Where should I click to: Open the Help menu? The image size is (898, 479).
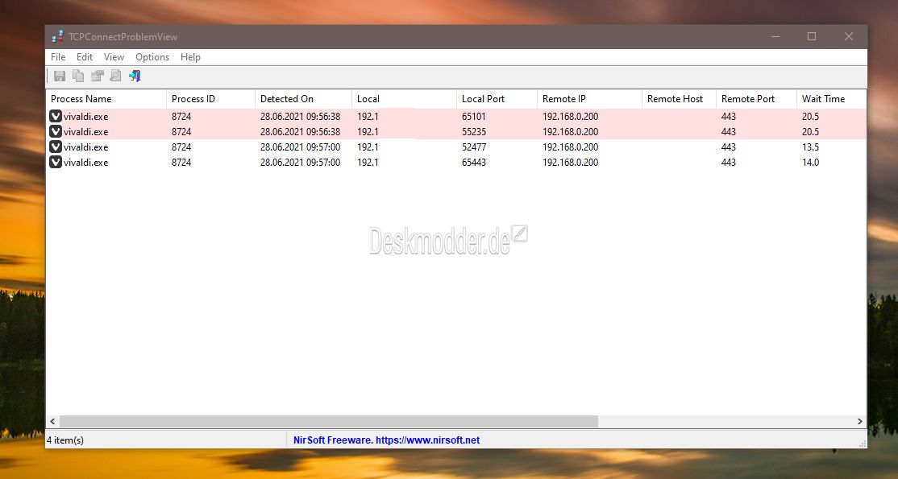point(191,56)
